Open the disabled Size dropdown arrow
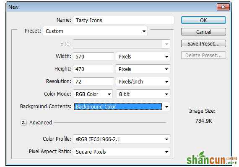The width and height of the screenshot is (239, 167). click(x=166, y=44)
